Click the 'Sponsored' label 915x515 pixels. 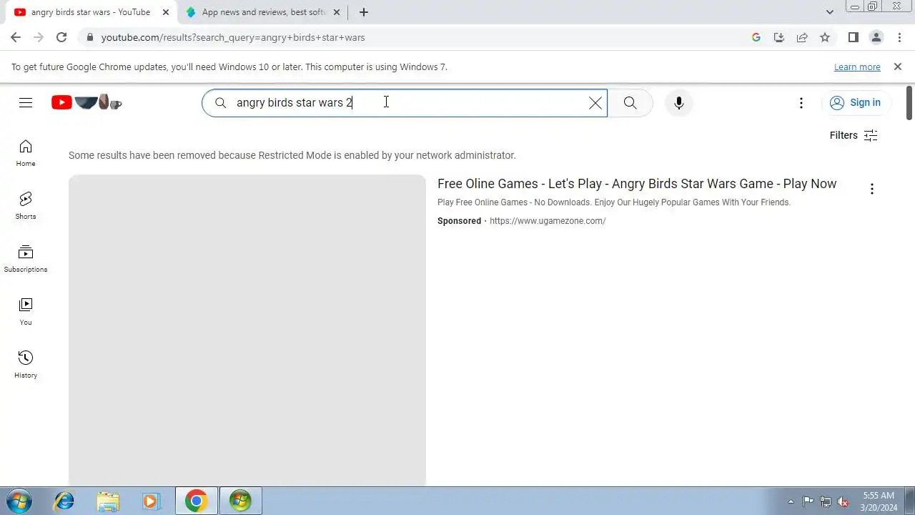pyautogui.click(x=459, y=221)
